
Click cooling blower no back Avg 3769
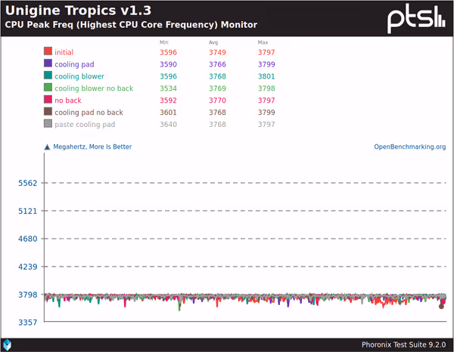click(x=217, y=88)
